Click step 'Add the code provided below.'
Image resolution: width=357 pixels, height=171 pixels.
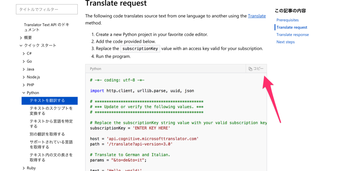coord(126,42)
